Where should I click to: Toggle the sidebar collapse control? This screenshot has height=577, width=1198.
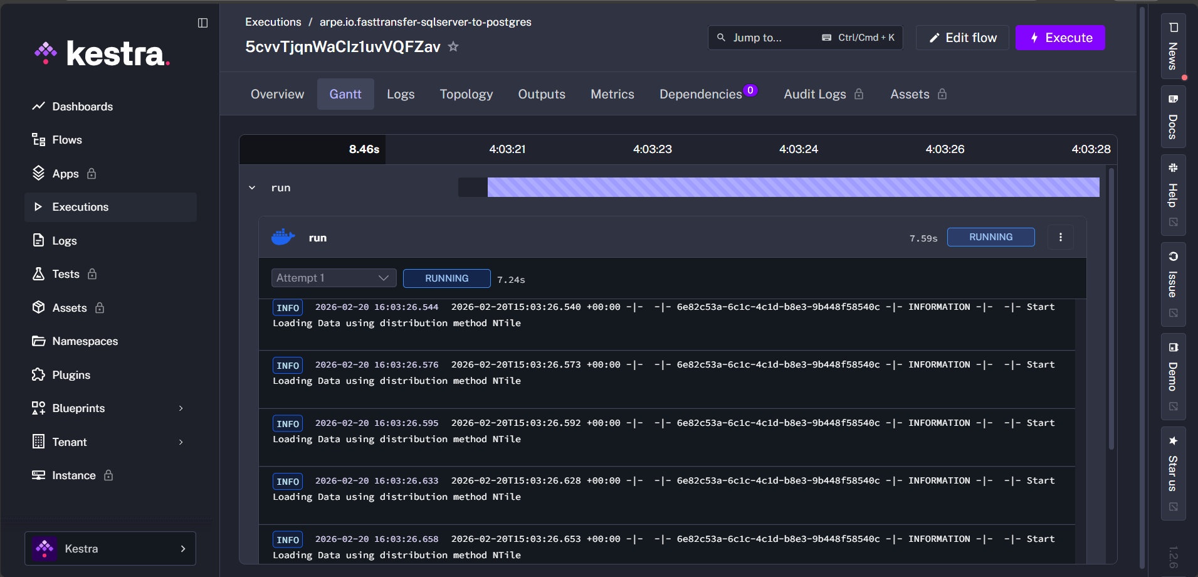pyautogui.click(x=202, y=23)
